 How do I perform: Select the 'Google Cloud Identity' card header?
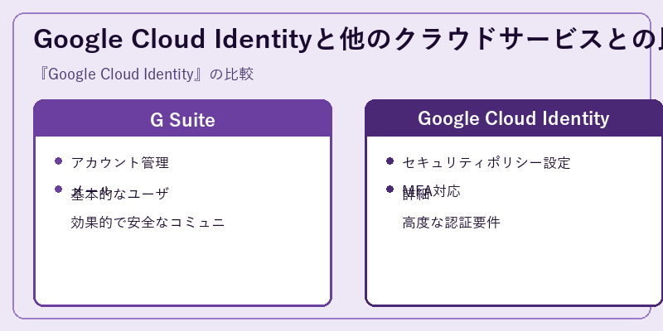(x=513, y=118)
